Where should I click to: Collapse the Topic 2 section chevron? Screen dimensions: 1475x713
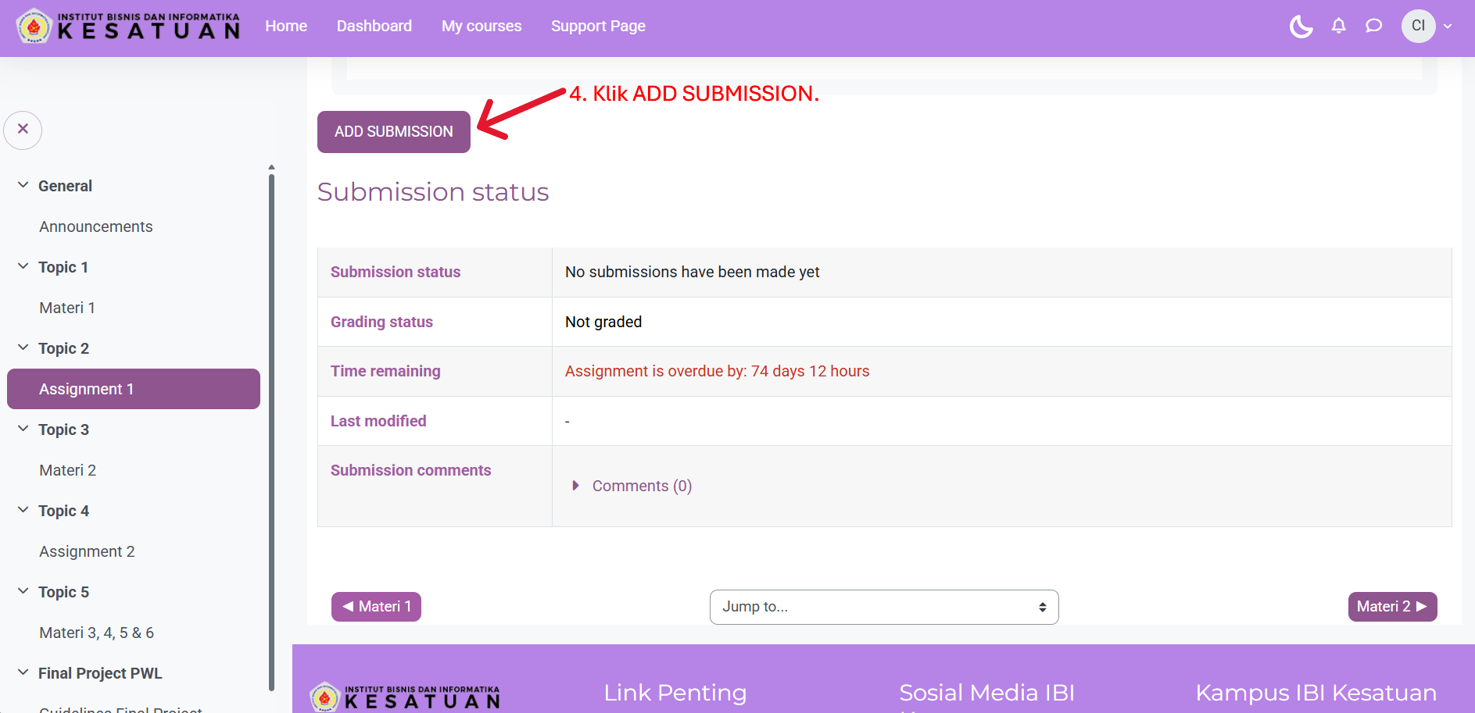pos(23,348)
